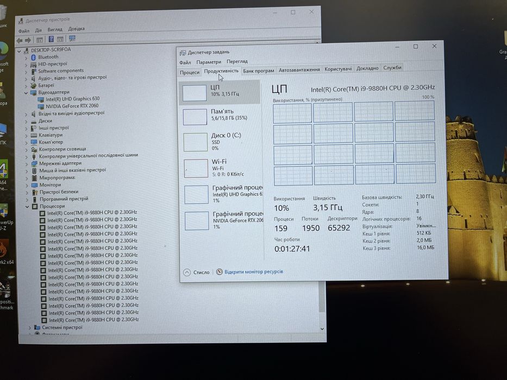The width and height of the screenshot is (507, 380).
Task: Select the Комп'ютер tree category
Action: pos(51,142)
